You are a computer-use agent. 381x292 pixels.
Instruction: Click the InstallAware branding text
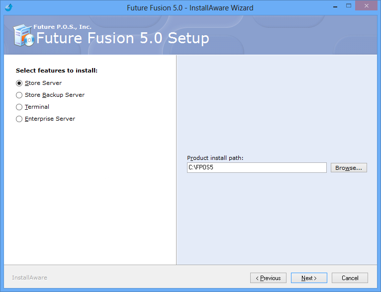point(30,278)
